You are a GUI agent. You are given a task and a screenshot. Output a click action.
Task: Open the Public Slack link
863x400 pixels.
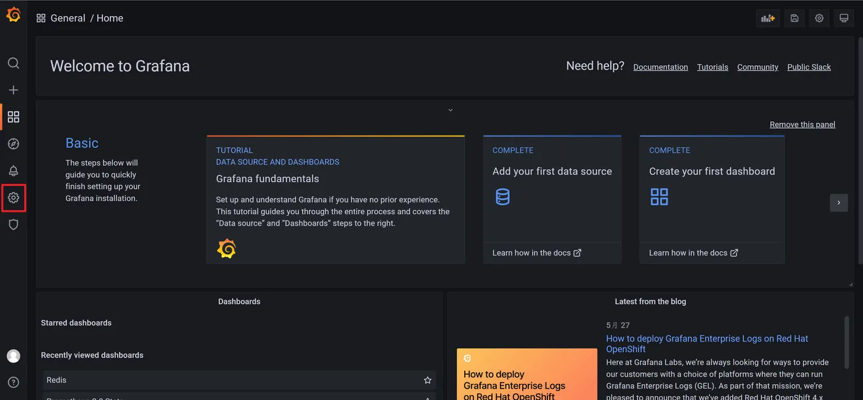click(x=809, y=67)
